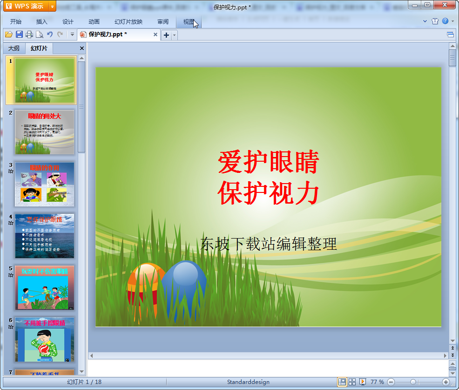
Task: Click main editor scroll down arrow
Action: [452, 341]
